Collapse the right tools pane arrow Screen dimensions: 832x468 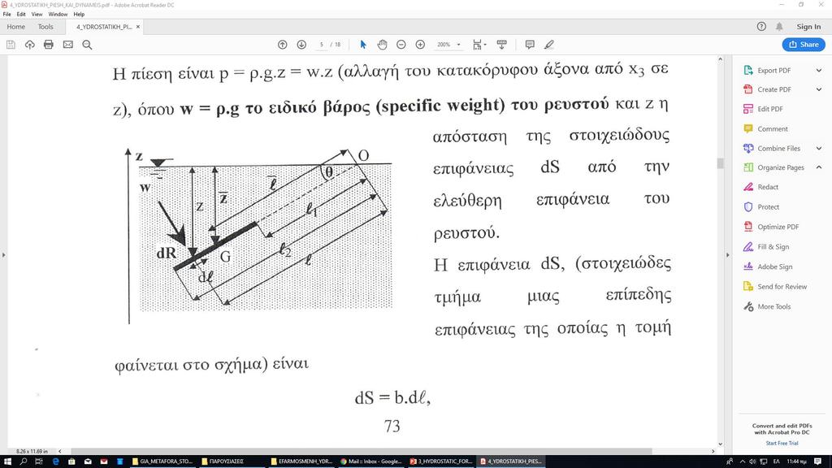(x=727, y=254)
